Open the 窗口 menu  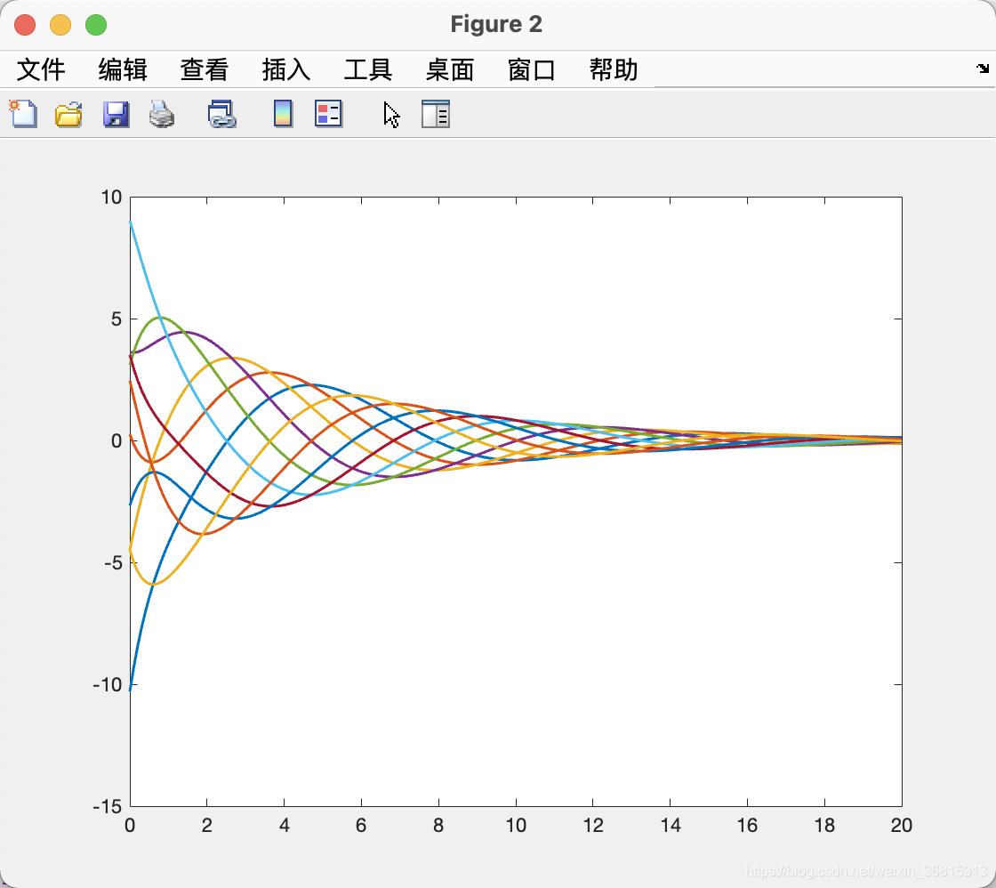pyautogui.click(x=531, y=70)
